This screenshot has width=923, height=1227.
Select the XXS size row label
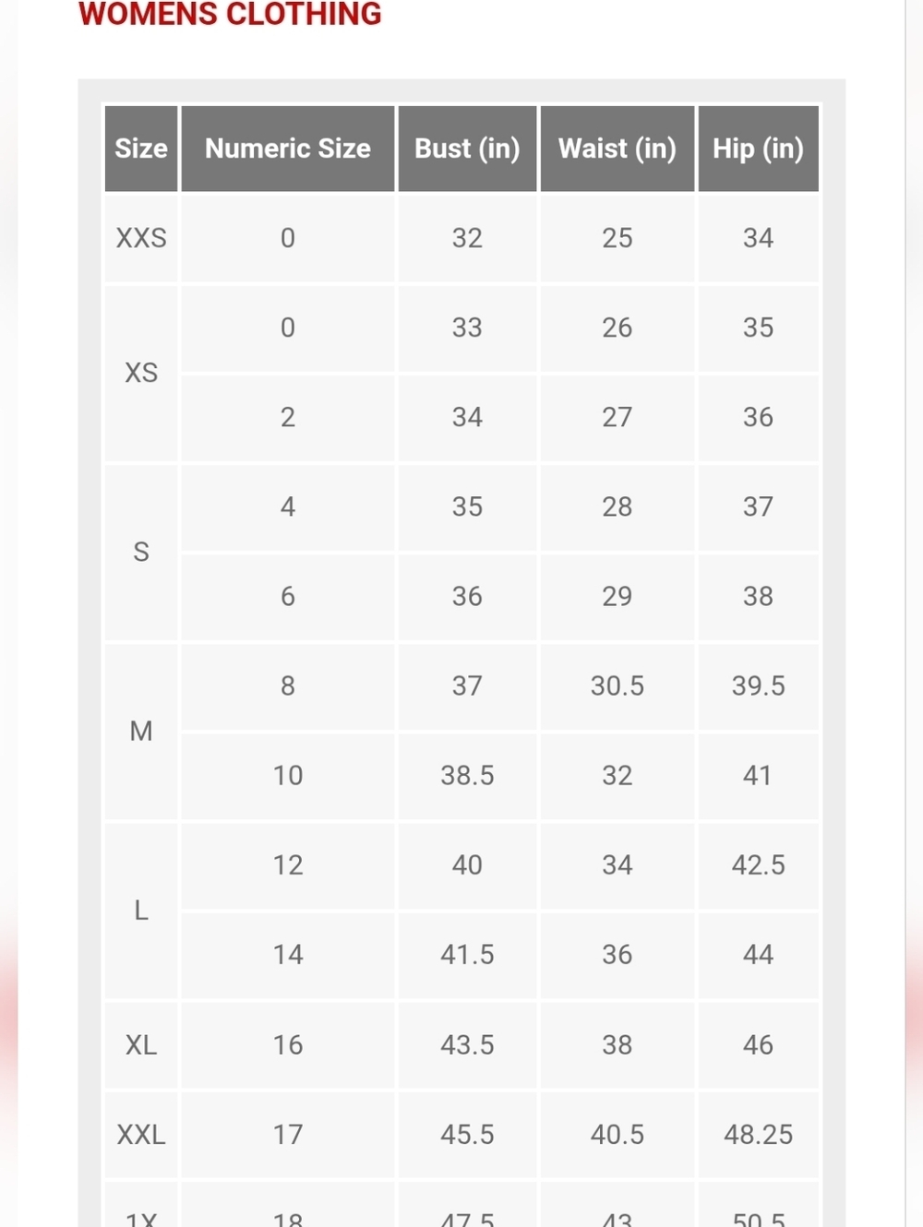(x=141, y=238)
